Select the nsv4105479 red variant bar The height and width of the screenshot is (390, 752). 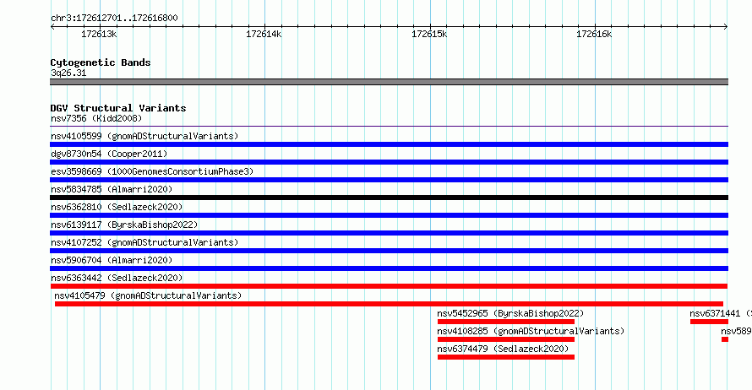tap(389, 304)
